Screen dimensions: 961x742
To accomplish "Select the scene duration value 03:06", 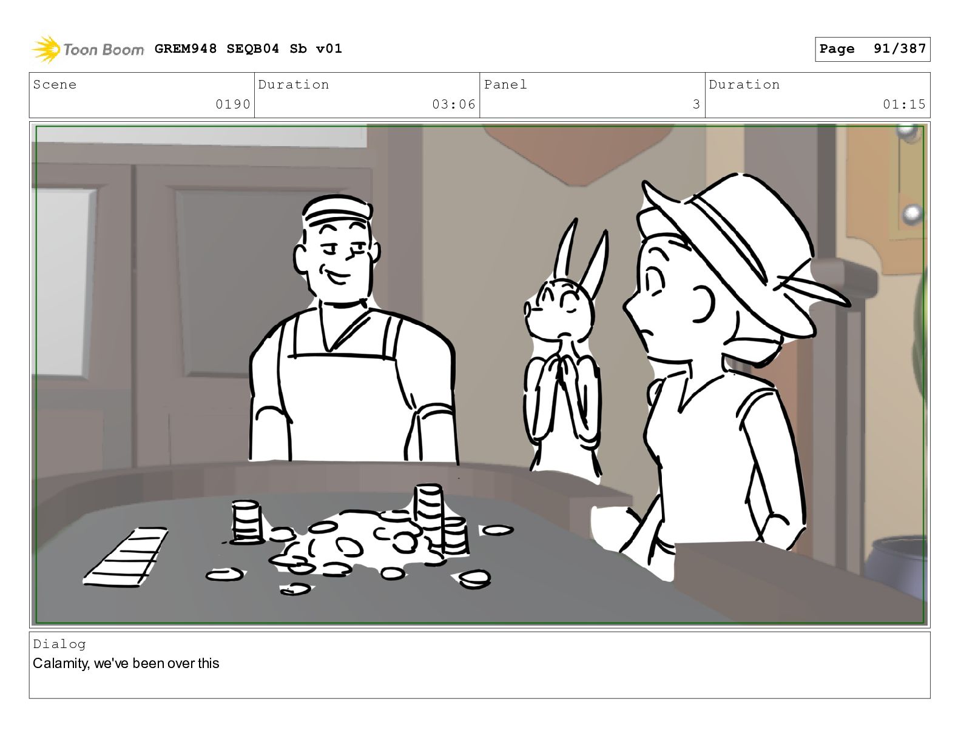I will pyautogui.click(x=454, y=104).
